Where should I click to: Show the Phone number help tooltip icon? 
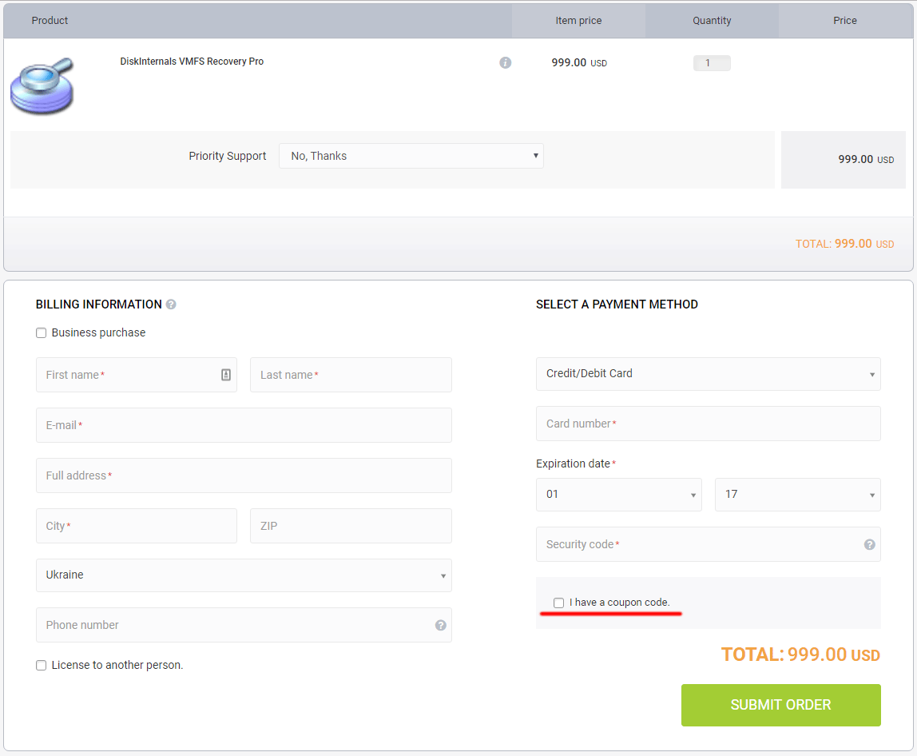coord(441,625)
